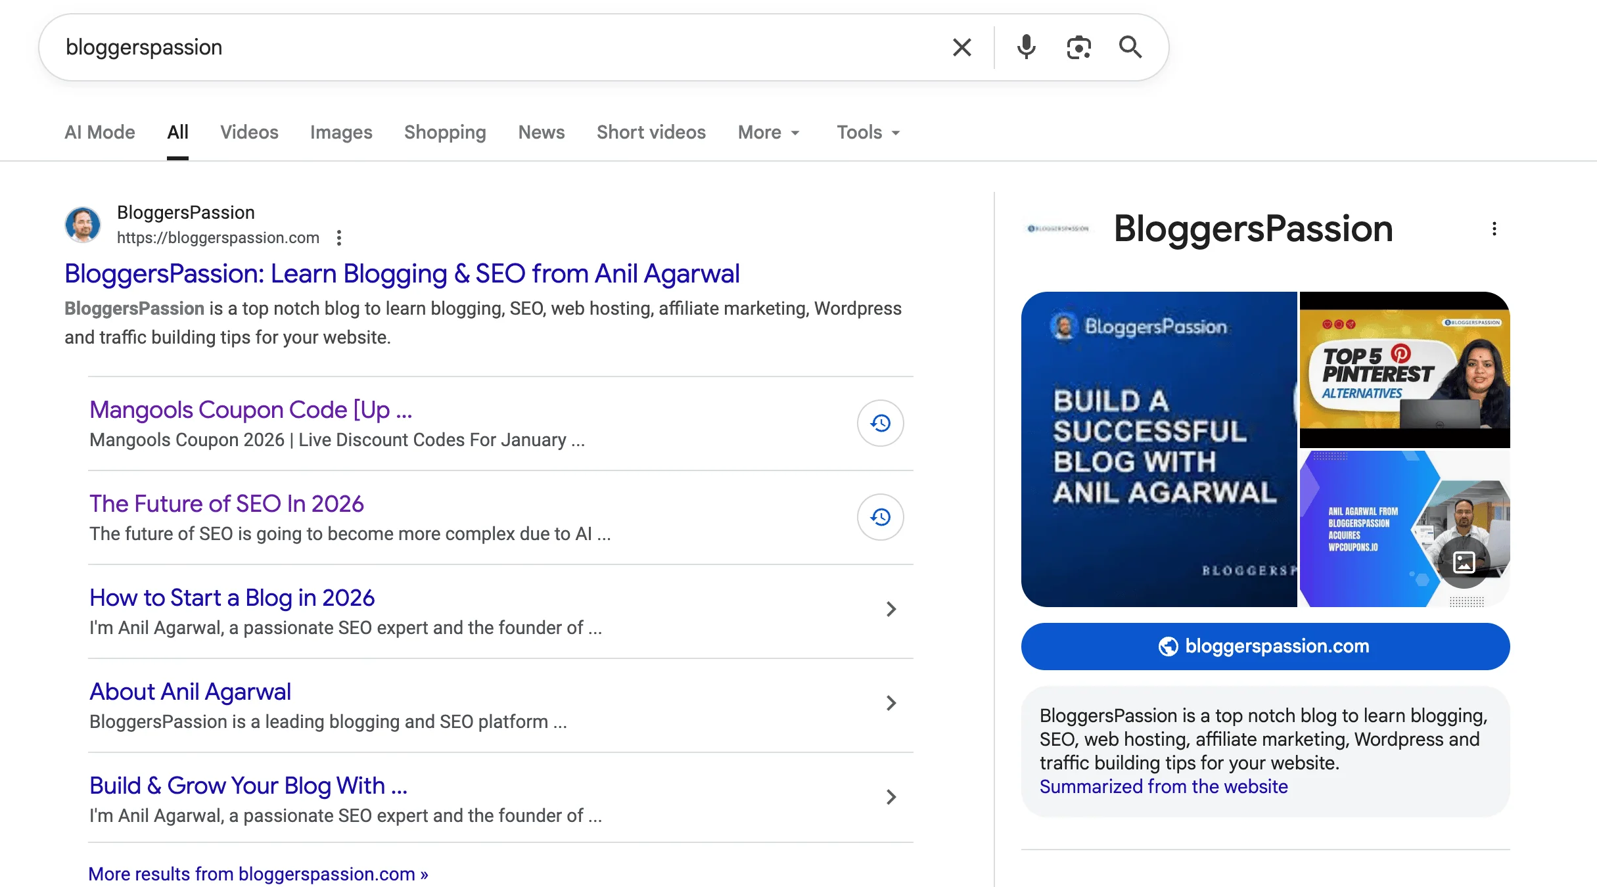The height and width of the screenshot is (887, 1597).
Task: Clear the search query using the X icon
Action: pos(961,47)
